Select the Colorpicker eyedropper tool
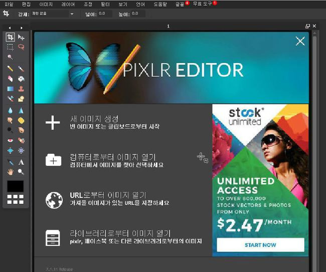 coord(10,162)
